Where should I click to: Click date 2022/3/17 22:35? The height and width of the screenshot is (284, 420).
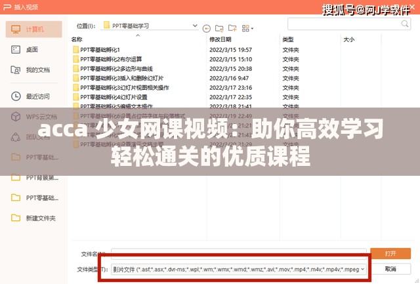230,97
